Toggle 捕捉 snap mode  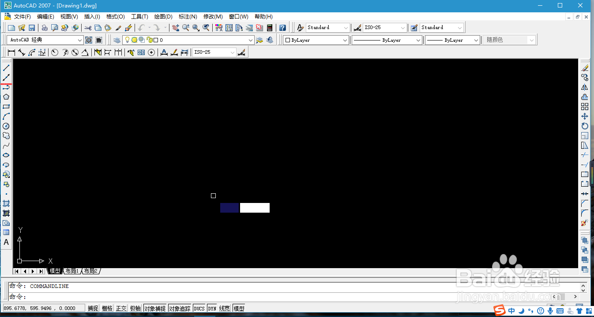tap(93, 308)
